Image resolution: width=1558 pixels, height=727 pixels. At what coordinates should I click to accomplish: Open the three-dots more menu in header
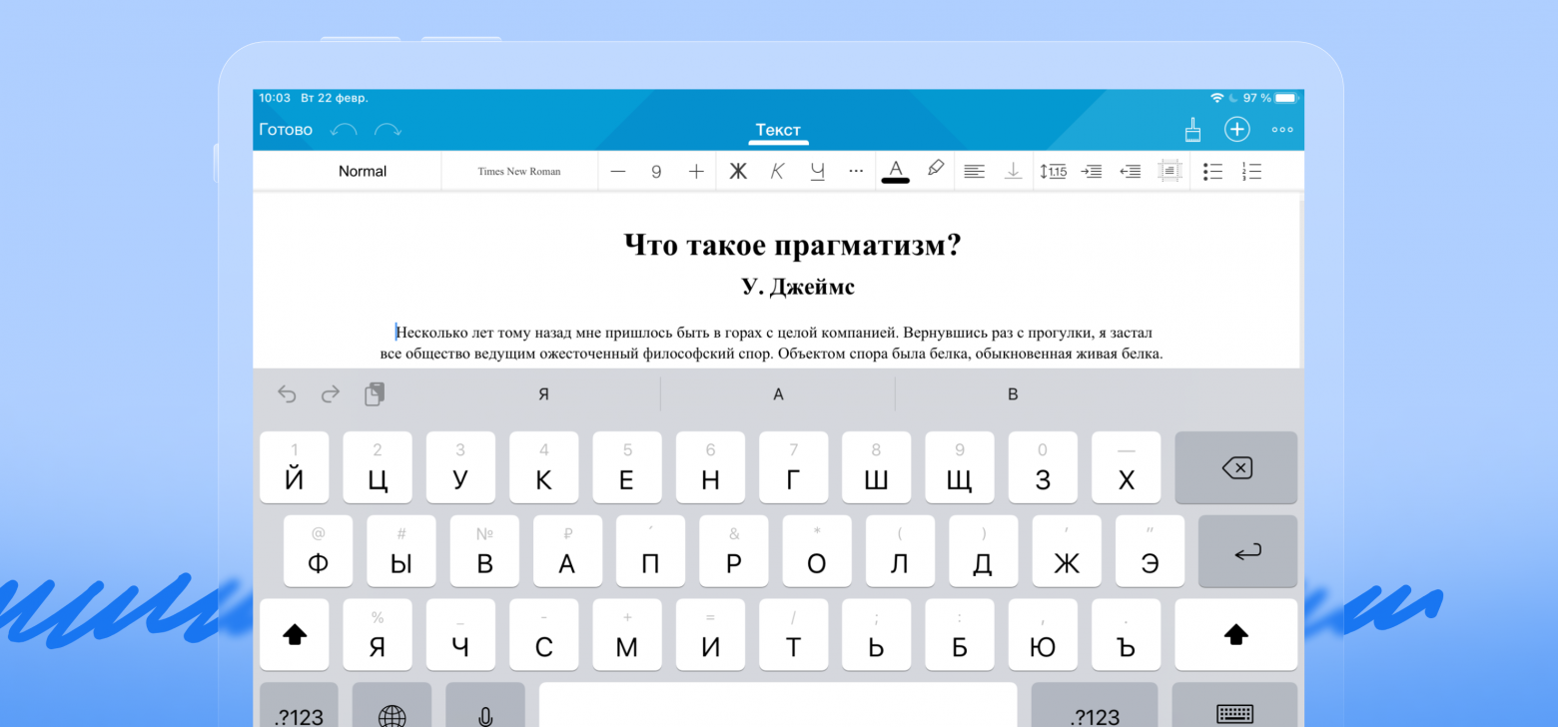1282,130
